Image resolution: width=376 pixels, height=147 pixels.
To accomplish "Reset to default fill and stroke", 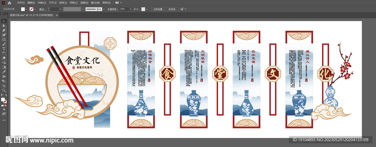I will (2, 95).
